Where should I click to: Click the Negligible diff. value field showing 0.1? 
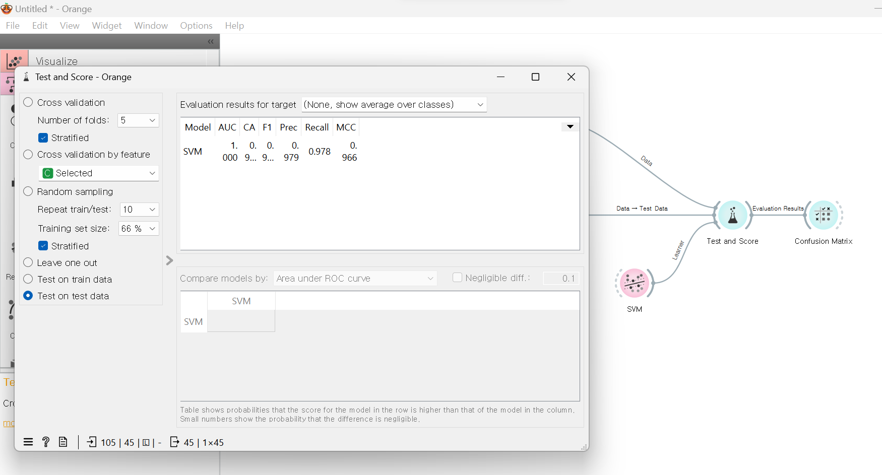[x=561, y=279]
